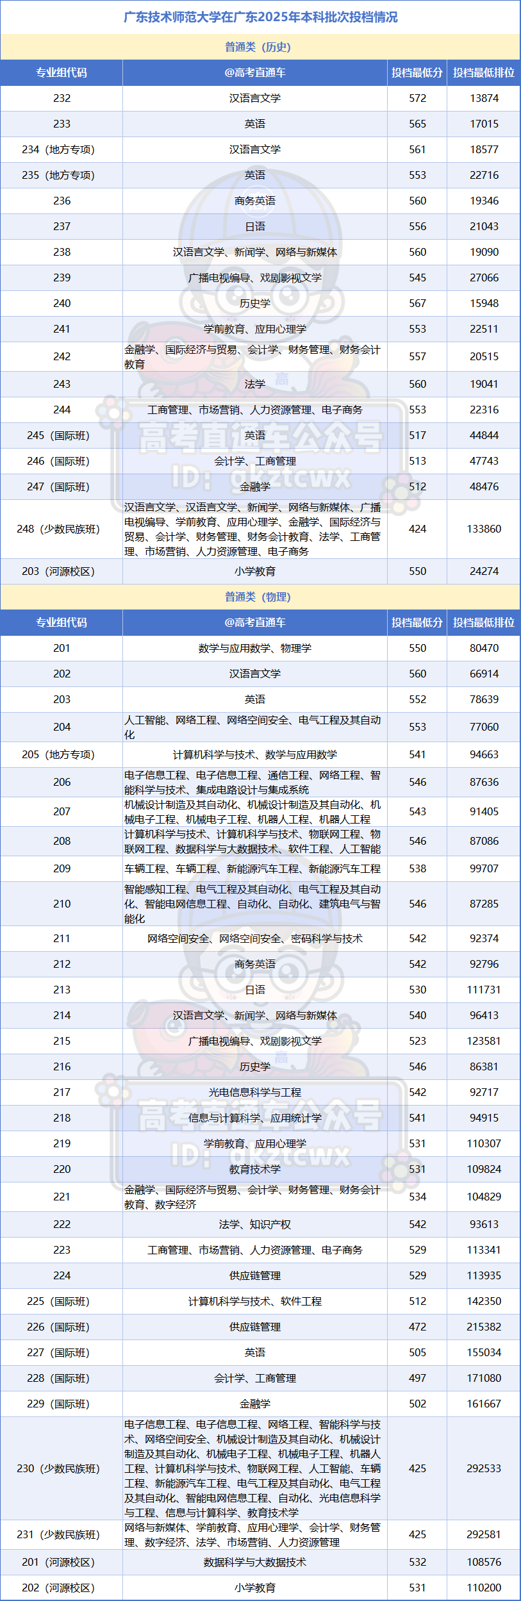Click rank value 78639
This screenshot has width=521, height=1601.
click(x=484, y=699)
